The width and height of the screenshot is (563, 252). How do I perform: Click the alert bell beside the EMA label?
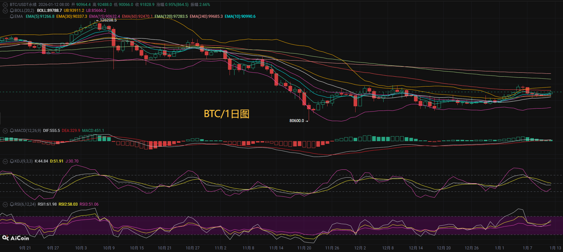(12, 16)
